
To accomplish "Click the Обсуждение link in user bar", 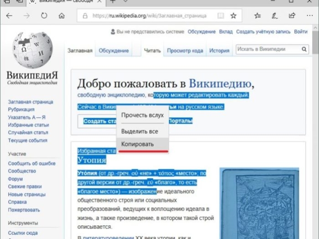I will [202, 32].
